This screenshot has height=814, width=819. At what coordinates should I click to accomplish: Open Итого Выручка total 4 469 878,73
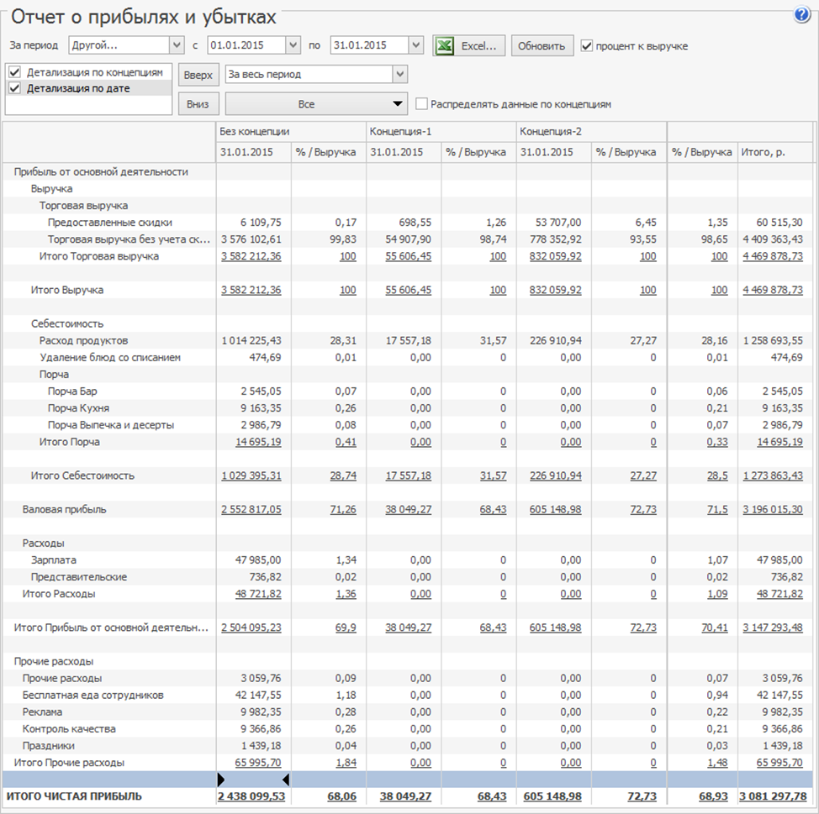pyautogui.click(x=773, y=290)
